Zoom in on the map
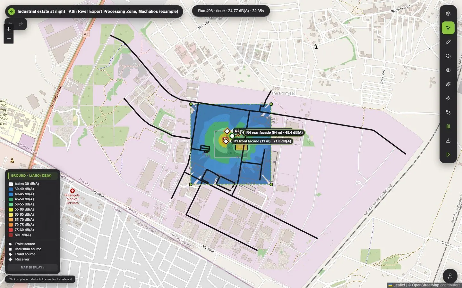 pos(9,29)
